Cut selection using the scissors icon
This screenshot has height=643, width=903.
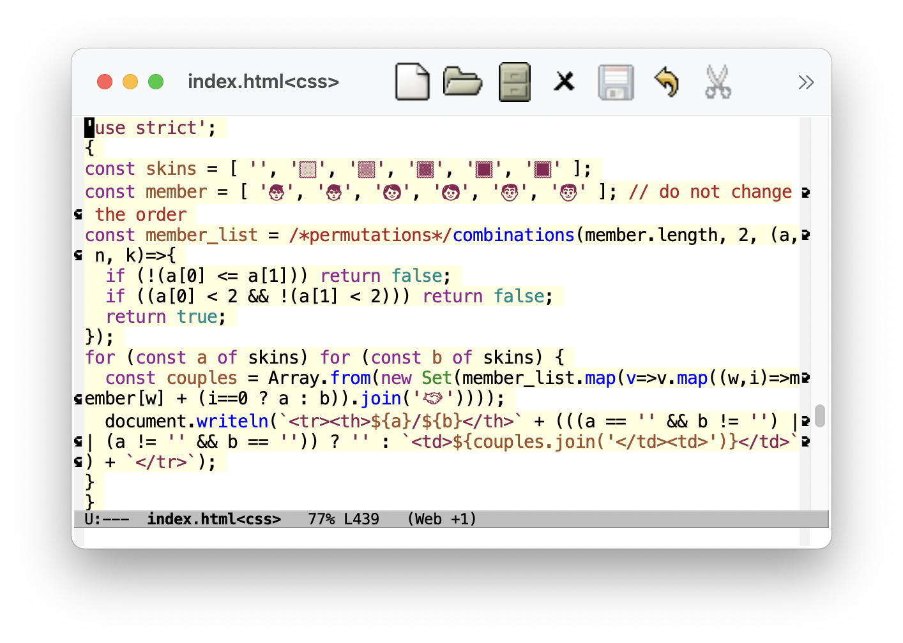click(x=718, y=82)
